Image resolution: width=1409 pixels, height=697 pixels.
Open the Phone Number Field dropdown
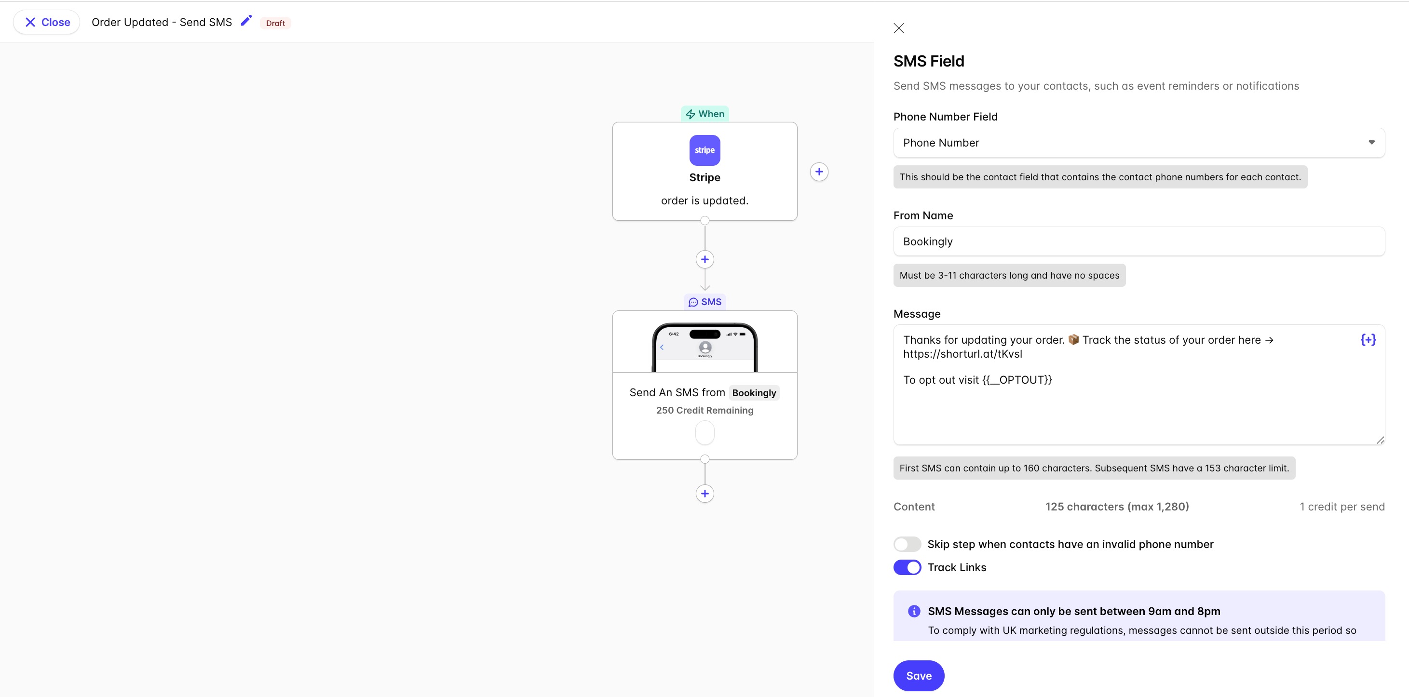point(1139,143)
